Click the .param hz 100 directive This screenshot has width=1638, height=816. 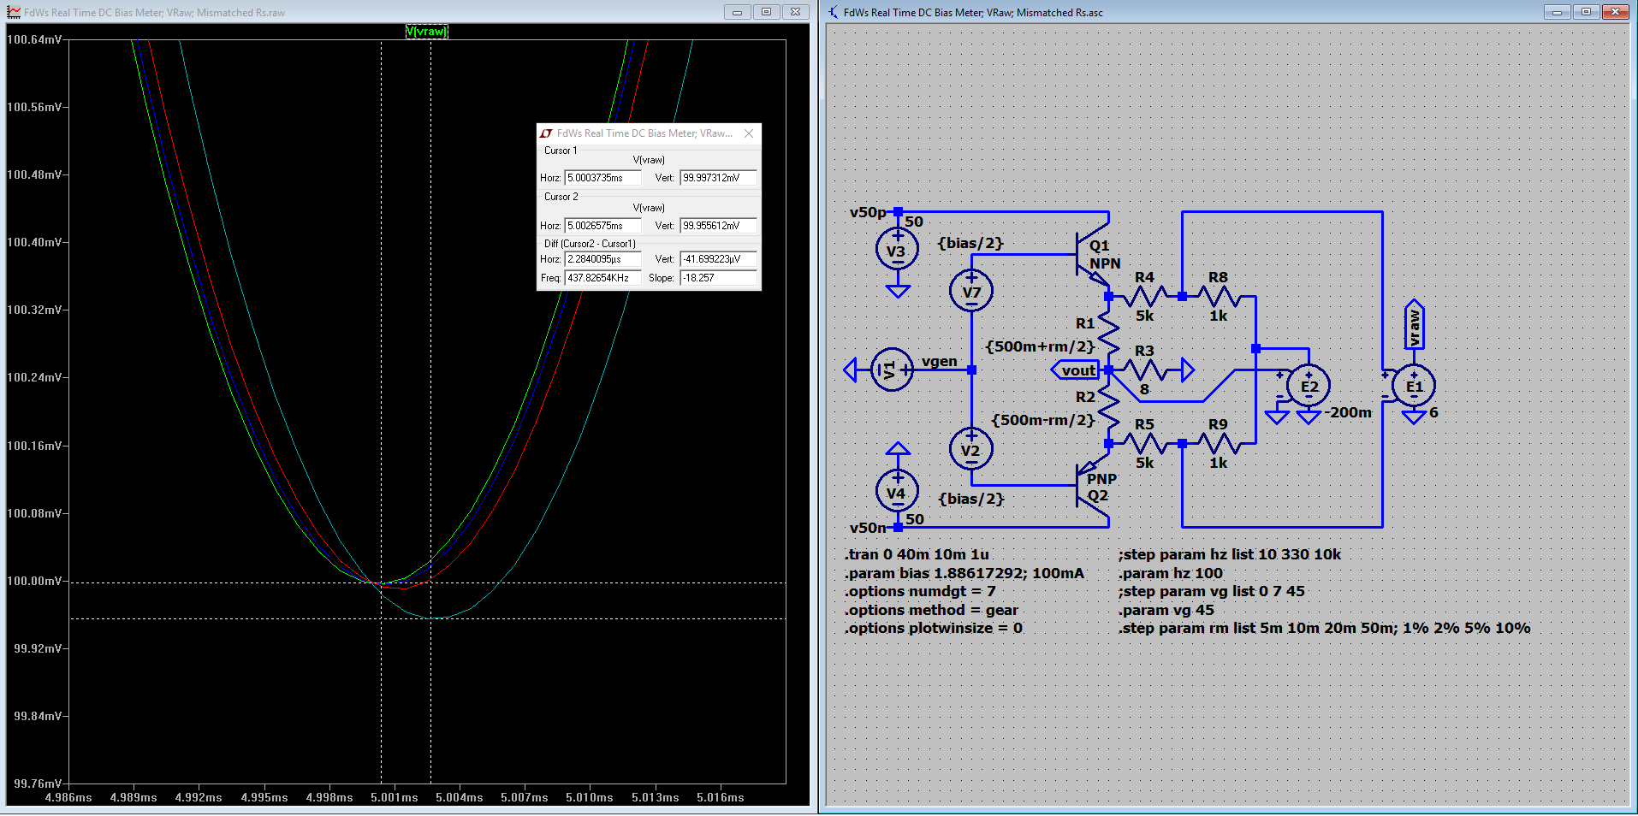click(x=1171, y=573)
